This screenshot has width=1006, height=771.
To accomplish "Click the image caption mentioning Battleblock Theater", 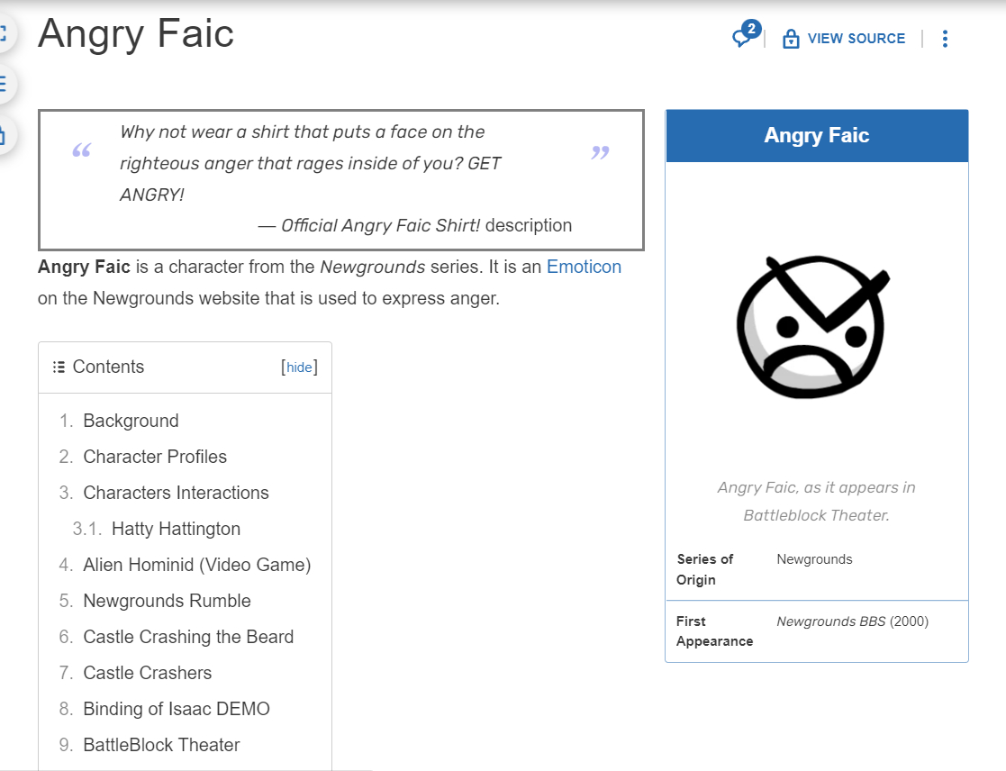I will [816, 501].
